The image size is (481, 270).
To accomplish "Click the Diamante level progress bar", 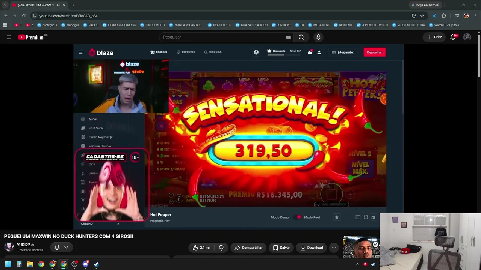I will (x=284, y=55).
